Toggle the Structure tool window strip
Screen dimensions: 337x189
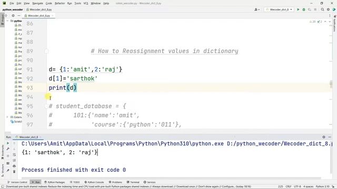pyautogui.click(x=2, y=170)
